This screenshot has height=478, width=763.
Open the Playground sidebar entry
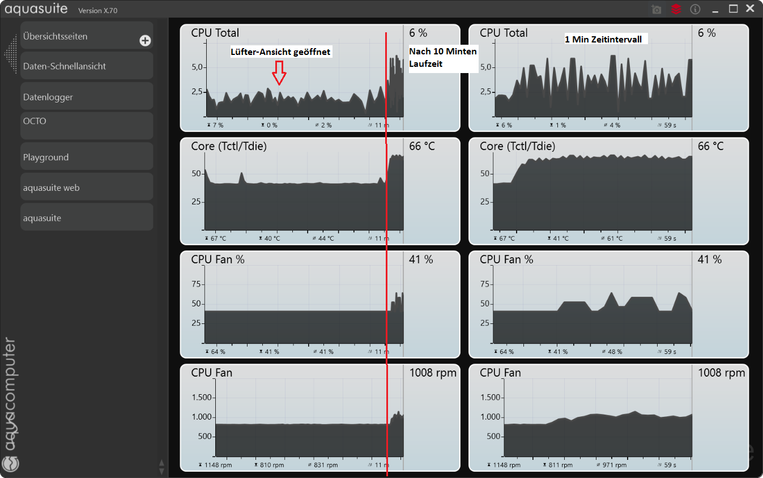tap(87, 157)
